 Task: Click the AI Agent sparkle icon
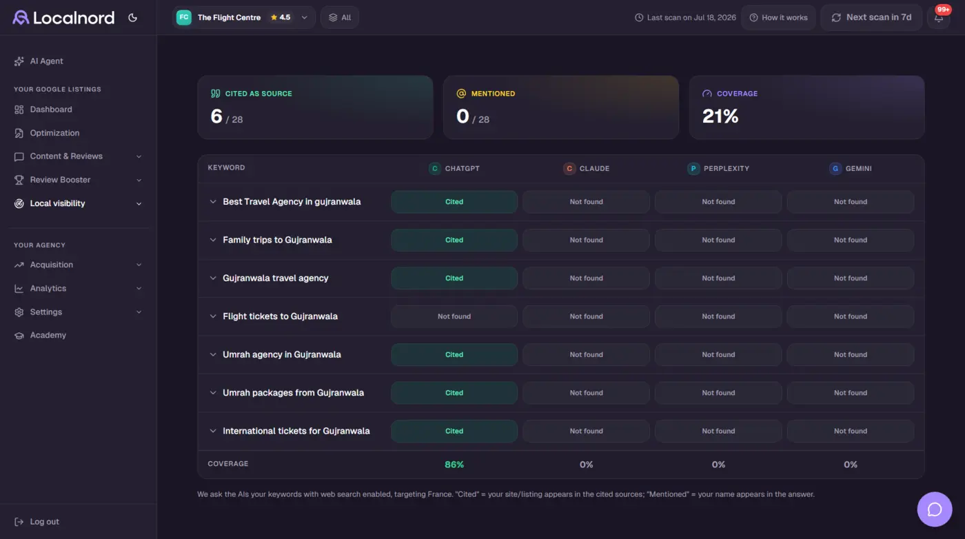19,61
